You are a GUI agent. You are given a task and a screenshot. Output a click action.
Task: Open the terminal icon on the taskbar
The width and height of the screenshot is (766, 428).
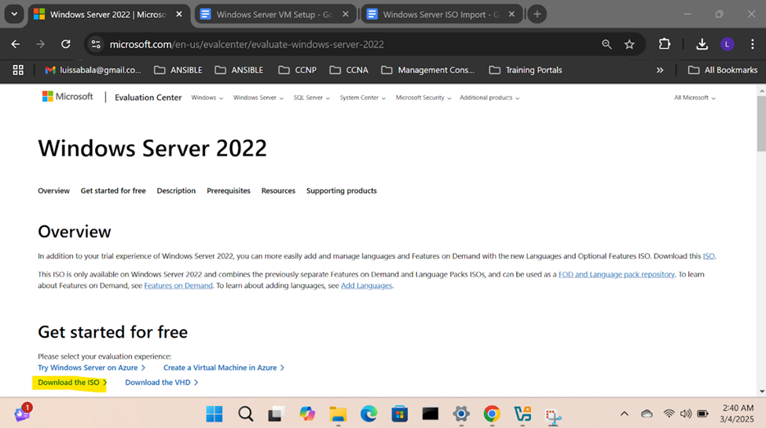click(x=431, y=414)
